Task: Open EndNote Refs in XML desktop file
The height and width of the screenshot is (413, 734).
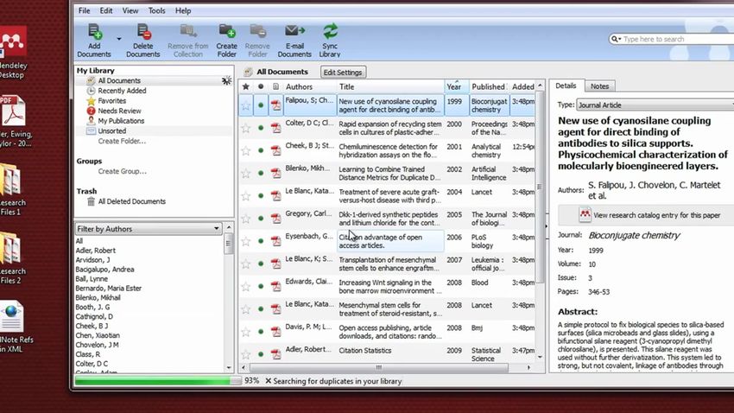Action: [14, 327]
